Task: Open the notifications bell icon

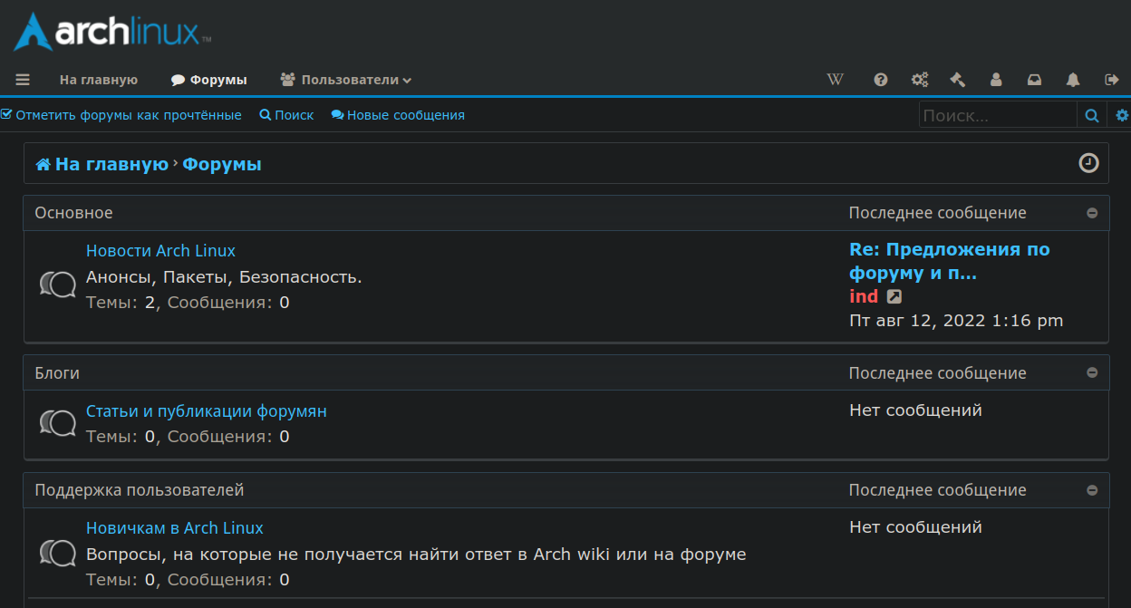Action: click(x=1073, y=80)
